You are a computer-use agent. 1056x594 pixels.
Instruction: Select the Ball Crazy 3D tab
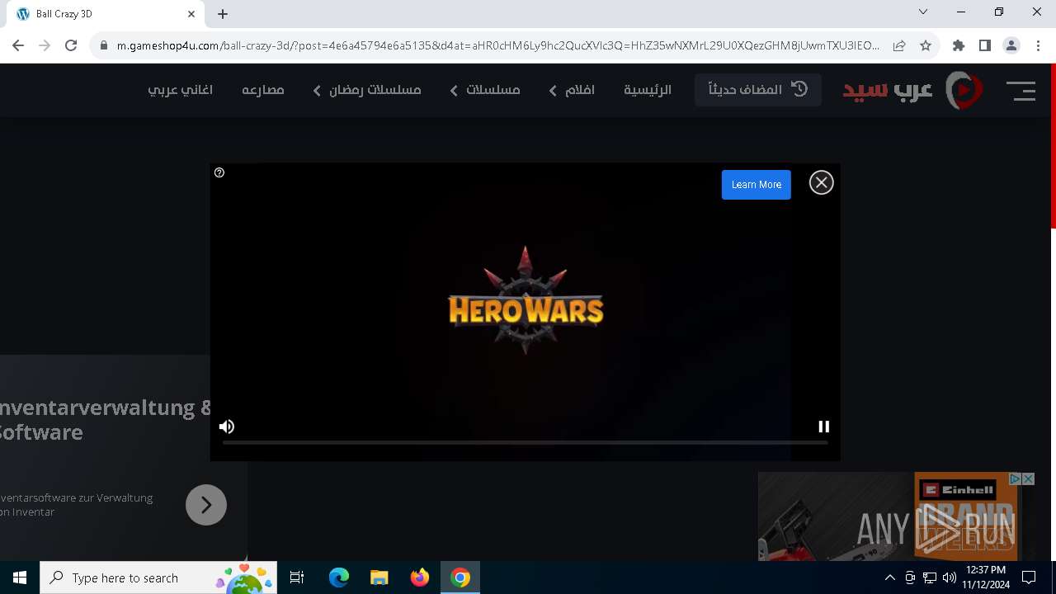coord(104,14)
